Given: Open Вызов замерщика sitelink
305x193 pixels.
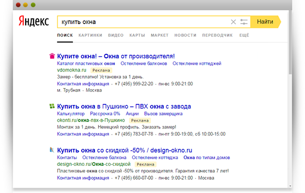Looking at the screenshot, I should pos(163,114).
